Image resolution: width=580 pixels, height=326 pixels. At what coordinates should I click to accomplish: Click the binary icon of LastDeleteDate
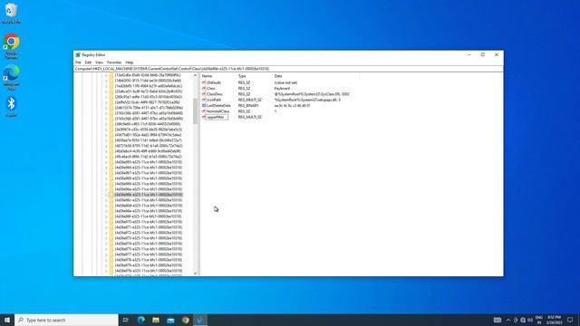click(x=204, y=105)
